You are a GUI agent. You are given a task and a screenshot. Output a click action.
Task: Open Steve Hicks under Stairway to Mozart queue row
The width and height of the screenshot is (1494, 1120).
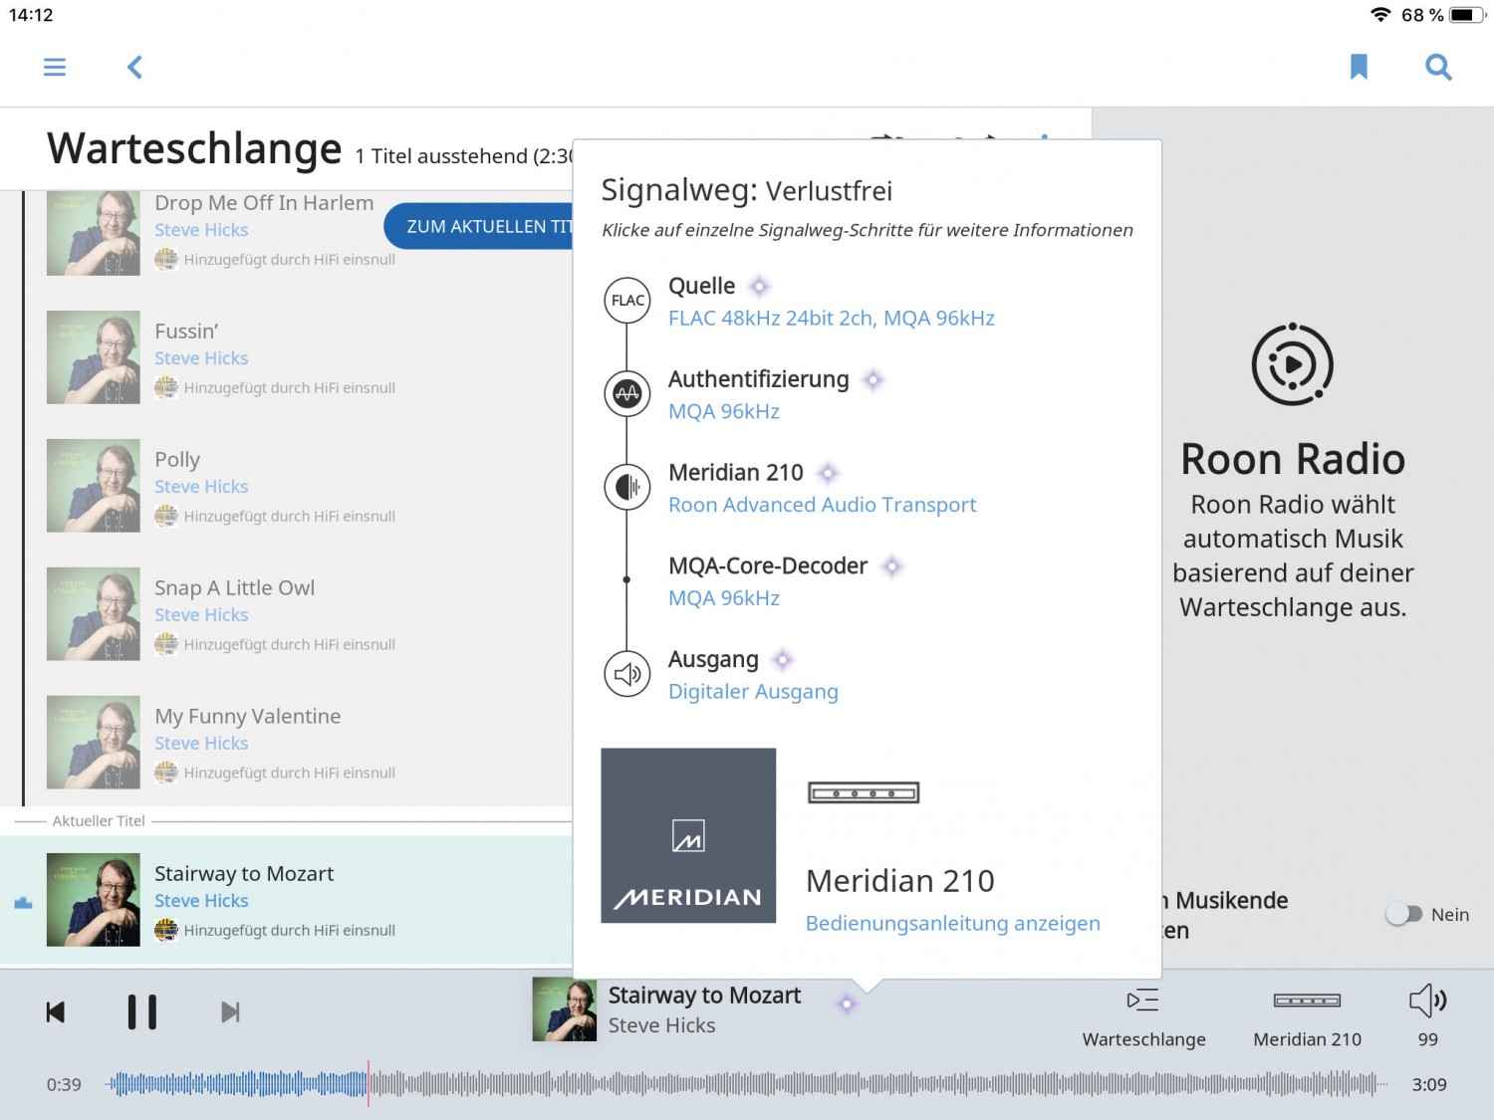click(x=201, y=901)
